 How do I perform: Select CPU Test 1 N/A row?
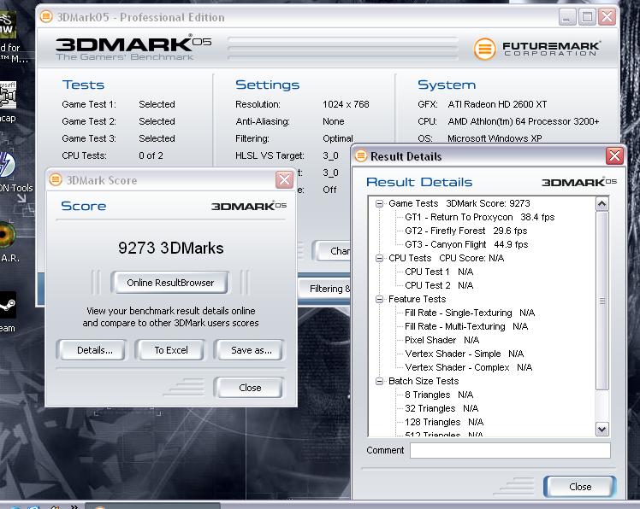[x=439, y=272]
